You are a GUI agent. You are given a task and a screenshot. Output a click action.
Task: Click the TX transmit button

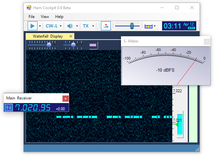85,26
